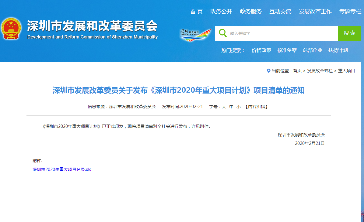The height and width of the screenshot is (222, 364).
Task: Select the 总部企业 hot search link
Action: (312, 50)
